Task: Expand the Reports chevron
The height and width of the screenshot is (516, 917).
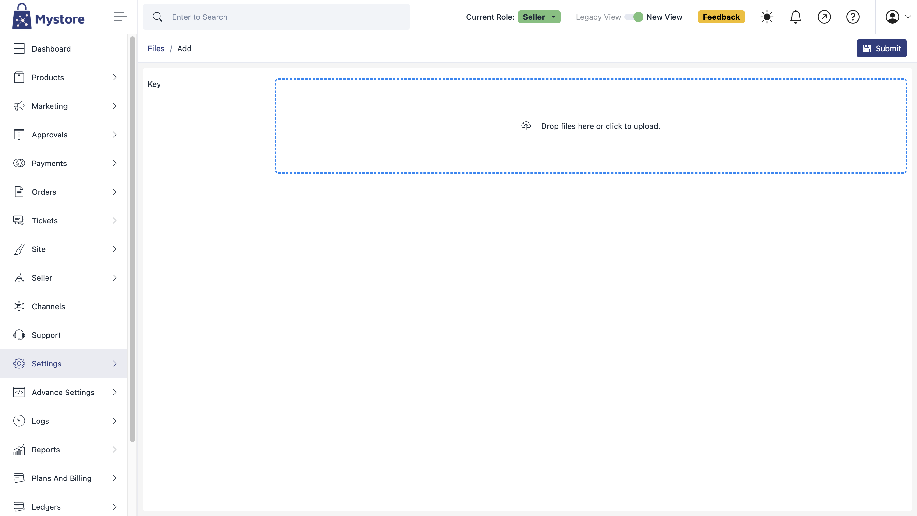Action: [x=114, y=450]
